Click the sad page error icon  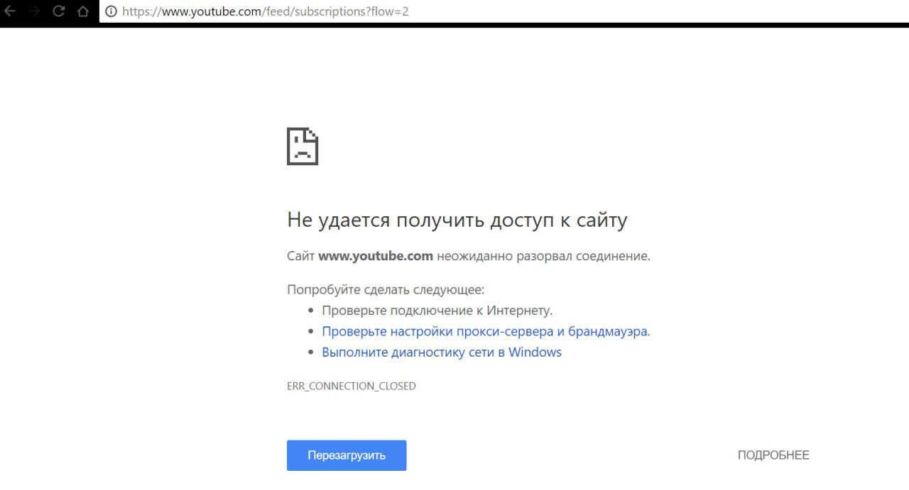303,146
